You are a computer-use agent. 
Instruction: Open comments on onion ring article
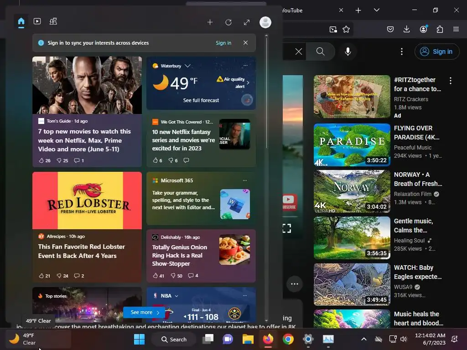pos(193,276)
